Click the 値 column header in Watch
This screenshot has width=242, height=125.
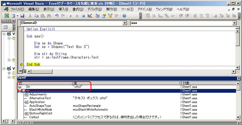point(125,83)
